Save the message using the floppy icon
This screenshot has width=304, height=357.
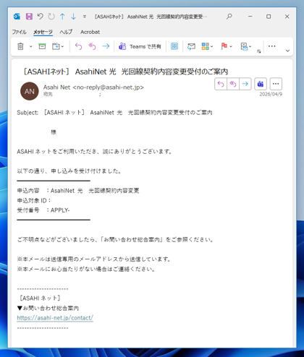tap(29, 17)
